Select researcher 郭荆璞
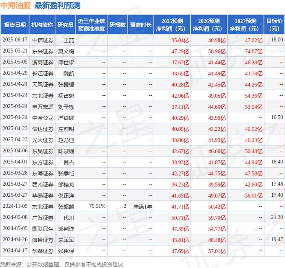Image resolution: width=285 pixels, height=268 pixels. tap(66, 229)
